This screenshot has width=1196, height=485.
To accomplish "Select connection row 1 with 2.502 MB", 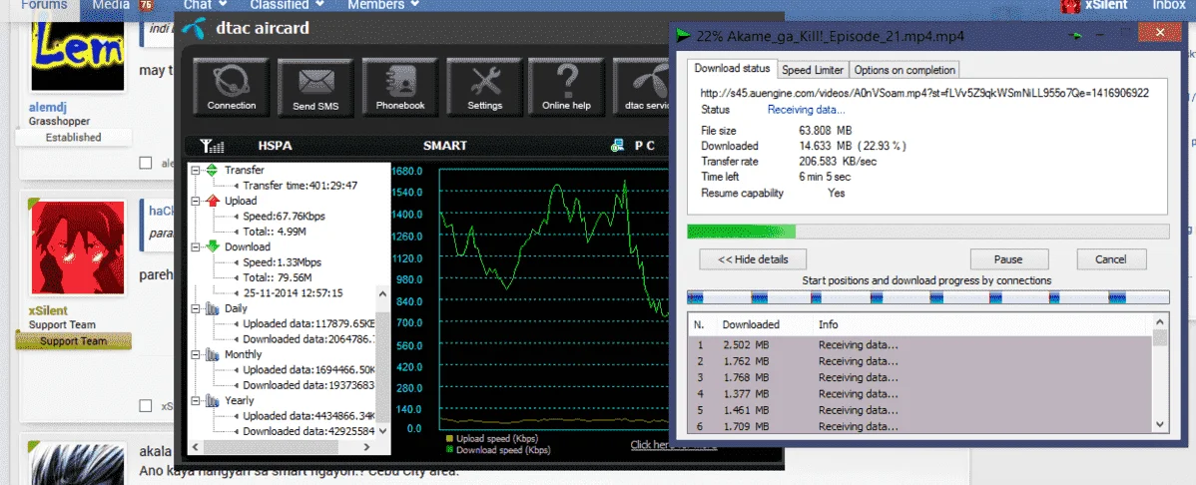I will (920, 344).
